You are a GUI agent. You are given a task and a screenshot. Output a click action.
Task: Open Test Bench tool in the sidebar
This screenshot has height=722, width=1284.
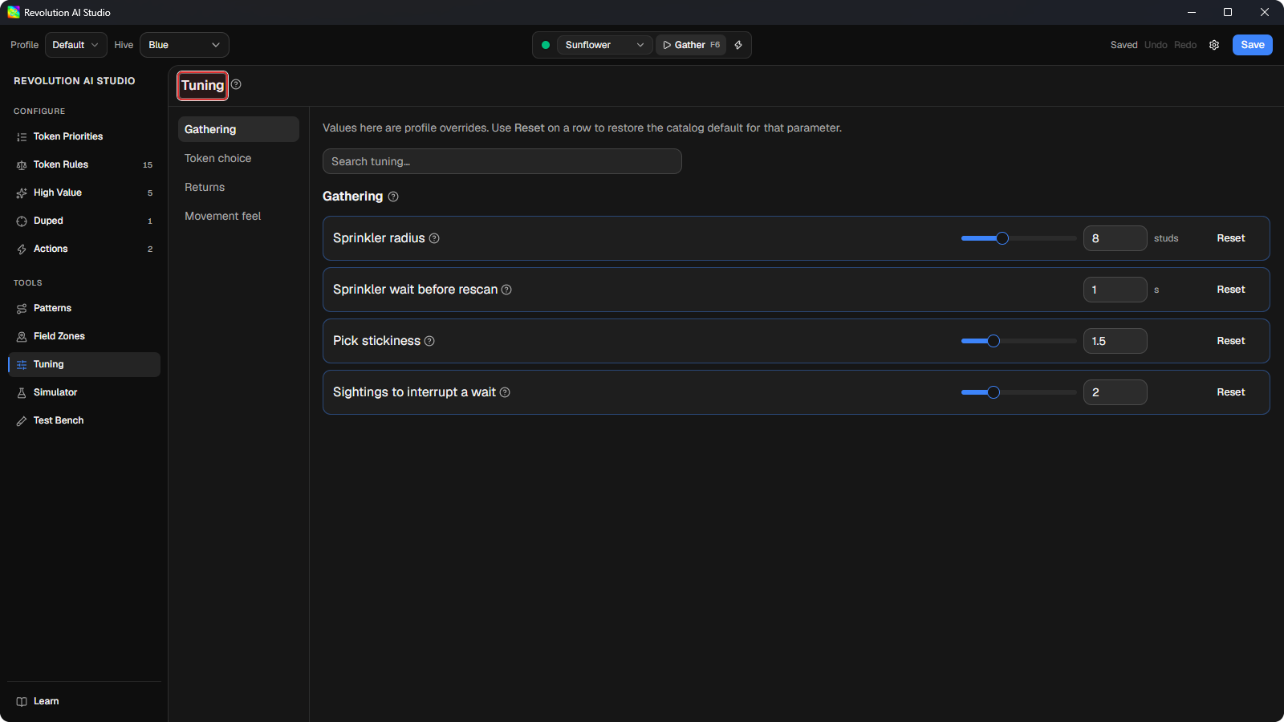(84, 420)
